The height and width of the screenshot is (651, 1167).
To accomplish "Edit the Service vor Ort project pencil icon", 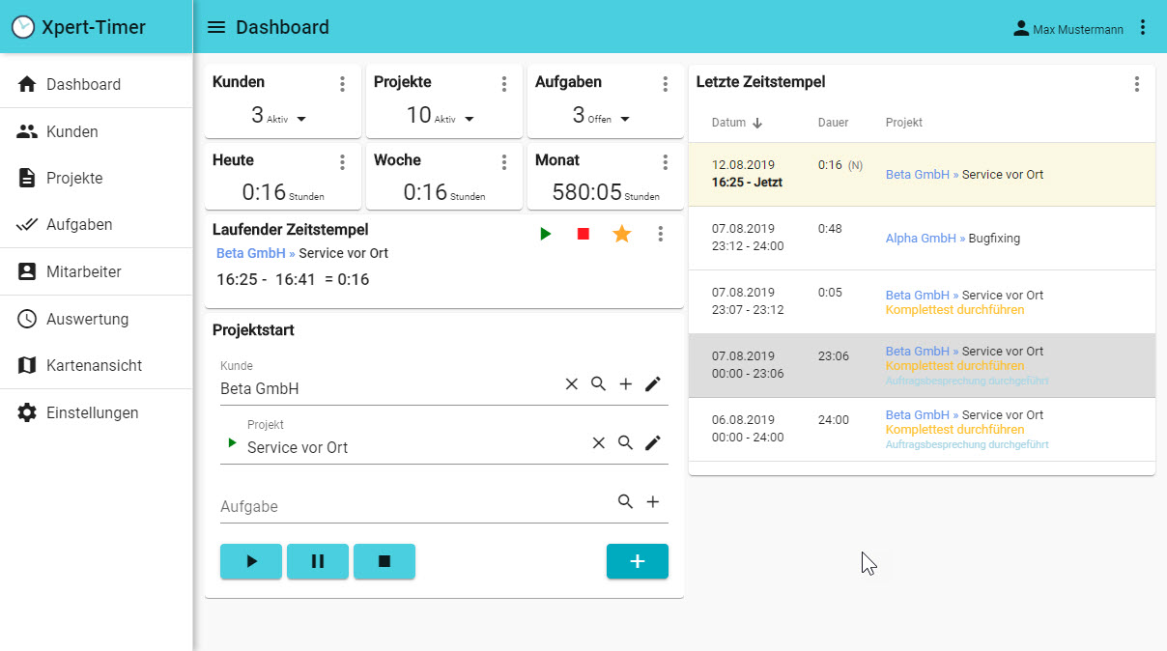I will click(653, 442).
